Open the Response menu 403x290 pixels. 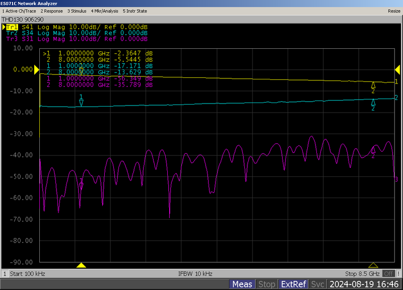click(52, 11)
